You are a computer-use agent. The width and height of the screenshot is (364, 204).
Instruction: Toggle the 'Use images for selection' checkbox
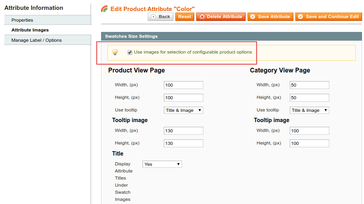pyautogui.click(x=130, y=52)
